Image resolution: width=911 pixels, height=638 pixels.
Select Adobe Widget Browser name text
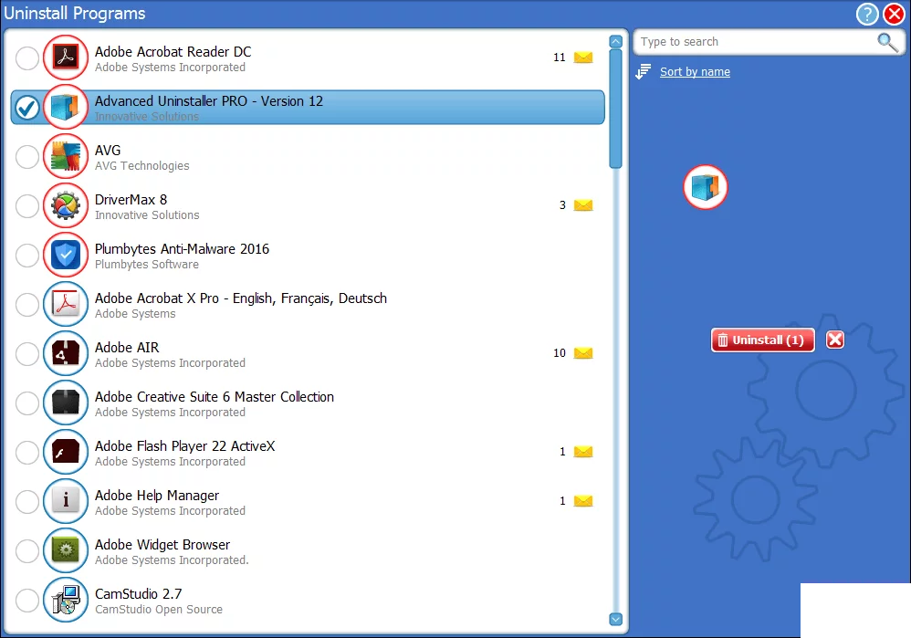coord(162,545)
